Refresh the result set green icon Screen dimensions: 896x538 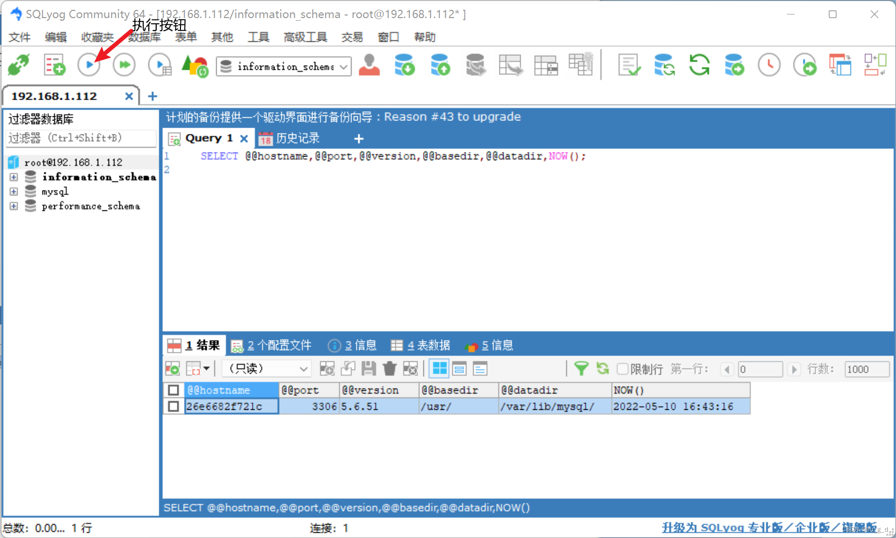[x=603, y=369]
